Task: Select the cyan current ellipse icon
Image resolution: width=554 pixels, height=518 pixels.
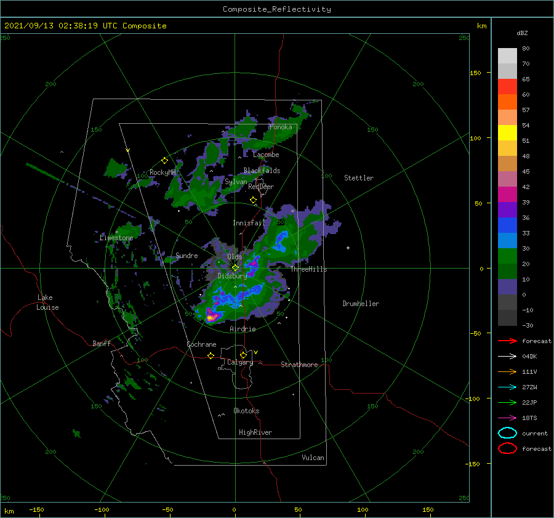Action: (507, 433)
